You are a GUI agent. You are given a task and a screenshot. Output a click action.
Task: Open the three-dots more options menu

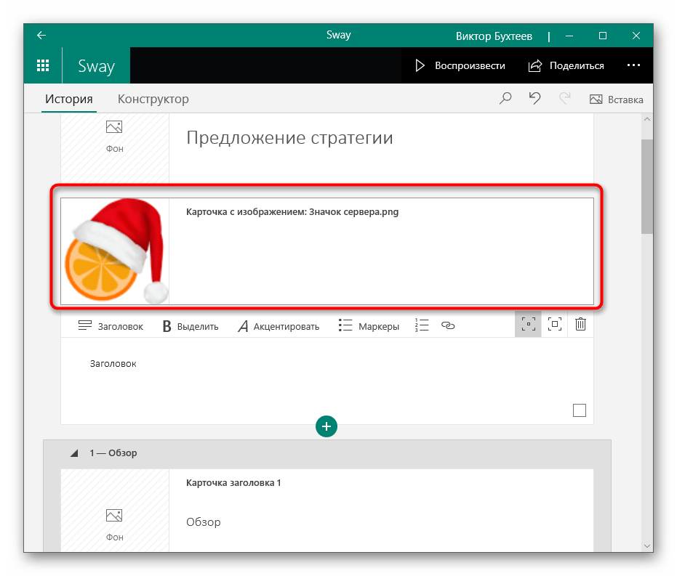633,65
